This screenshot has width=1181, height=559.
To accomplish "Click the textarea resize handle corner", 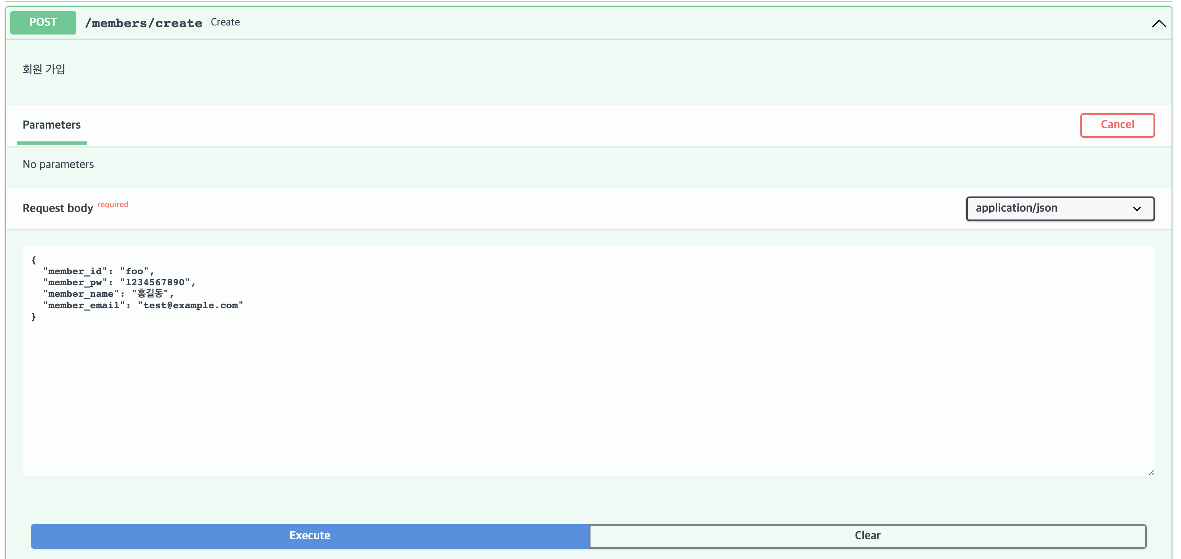I will [x=1151, y=472].
